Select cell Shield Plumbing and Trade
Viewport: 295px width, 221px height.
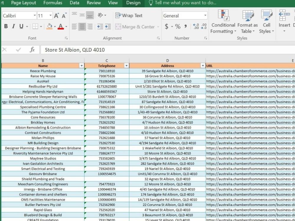tap(43, 179)
